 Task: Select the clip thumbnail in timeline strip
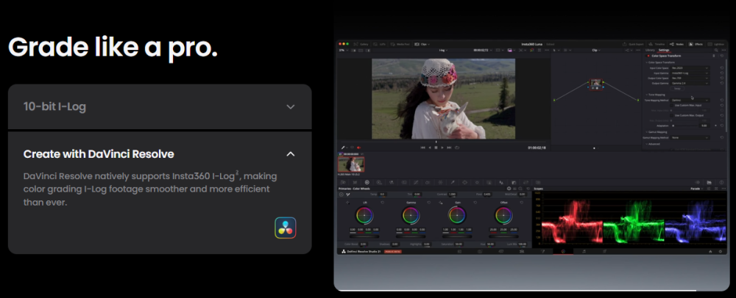pyautogui.click(x=351, y=164)
